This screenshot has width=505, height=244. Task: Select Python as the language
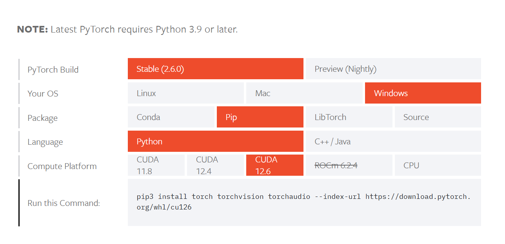[x=215, y=141]
